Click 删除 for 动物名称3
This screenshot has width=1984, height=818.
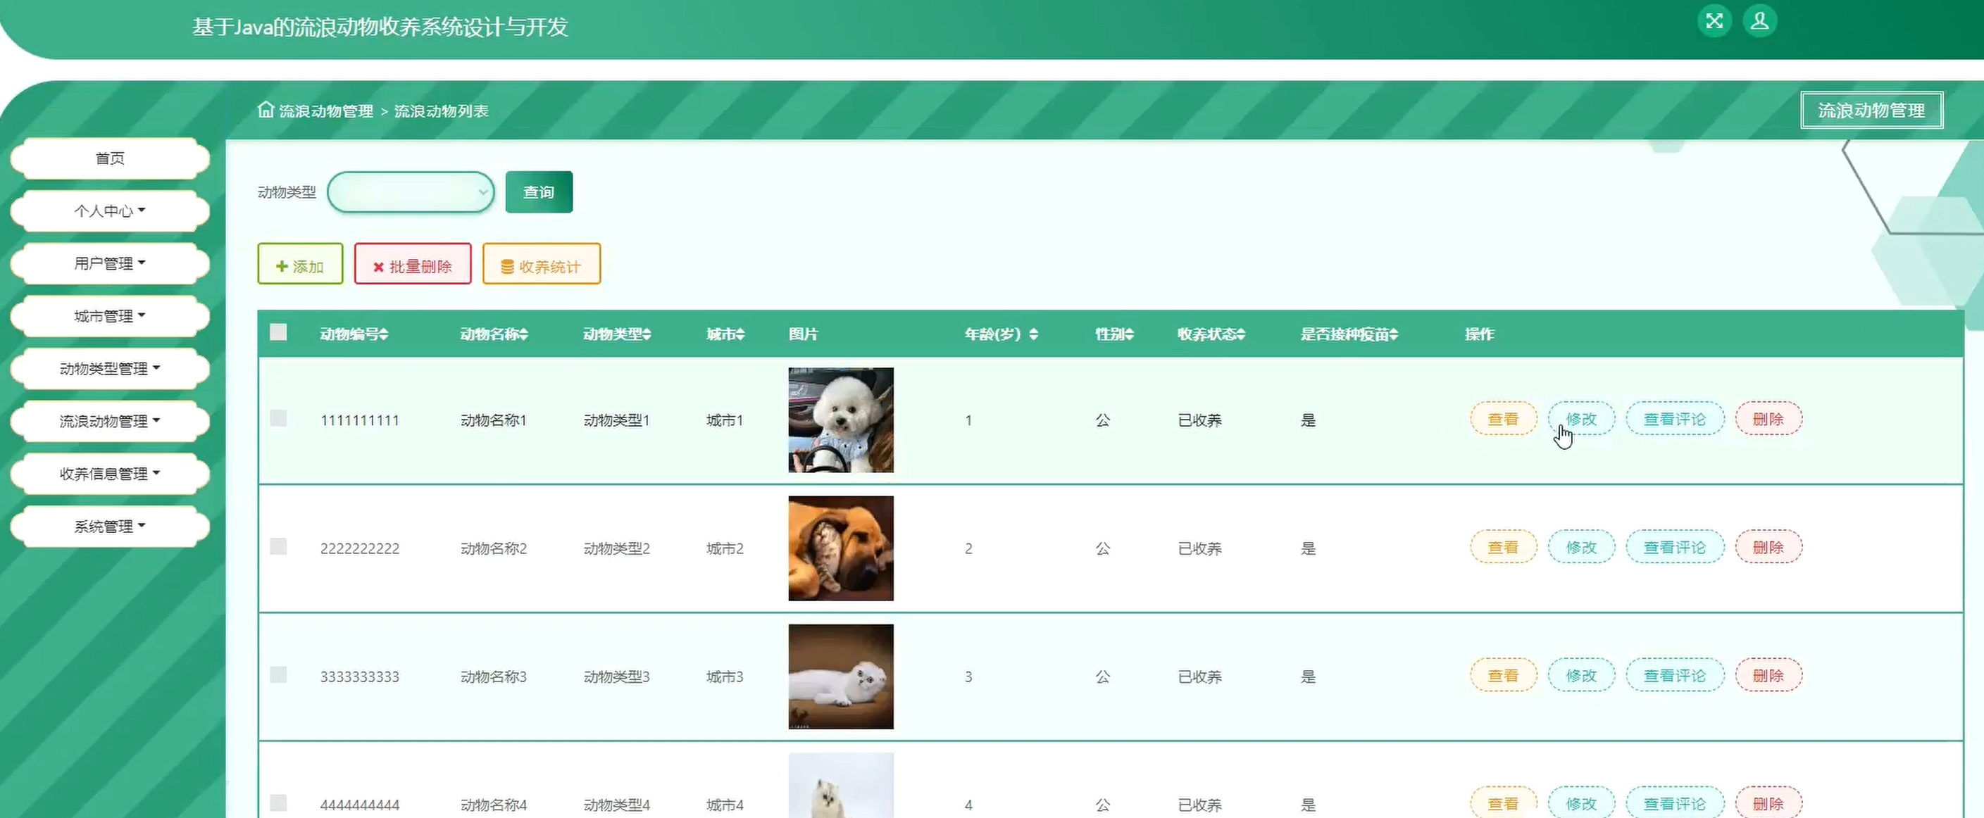[1768, 675]
